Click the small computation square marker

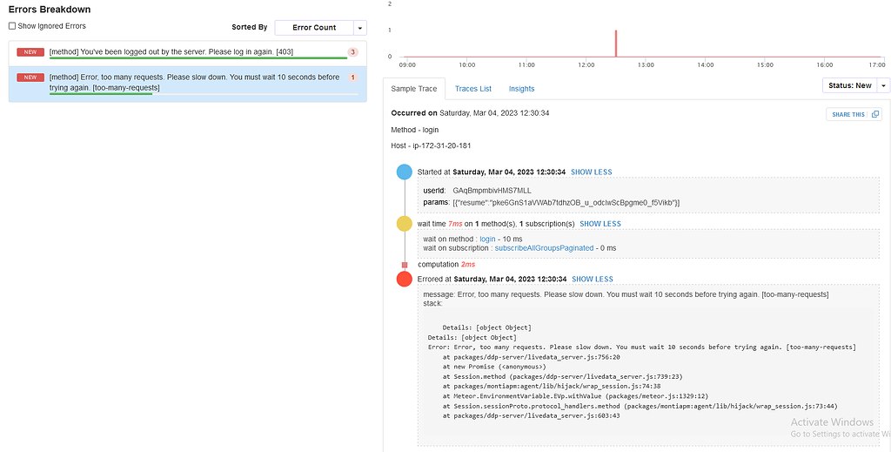click(x=405, y=265)
